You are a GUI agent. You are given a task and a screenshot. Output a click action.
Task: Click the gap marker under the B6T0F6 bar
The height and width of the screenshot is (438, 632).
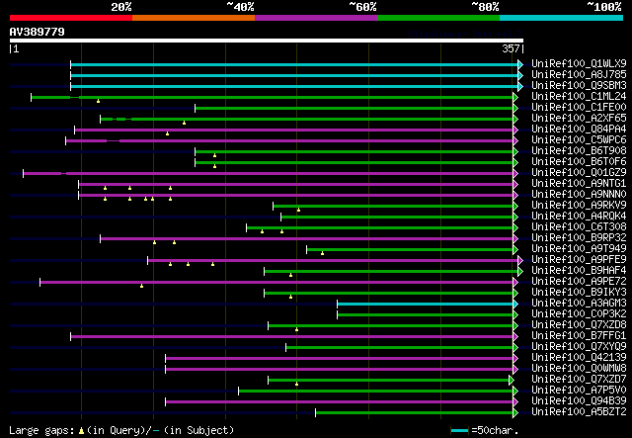[x=215, y=166]
